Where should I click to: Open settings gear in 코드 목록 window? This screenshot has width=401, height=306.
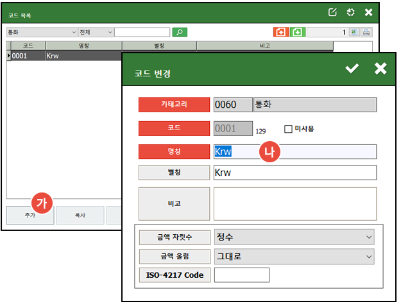click(x=350, y=12)
